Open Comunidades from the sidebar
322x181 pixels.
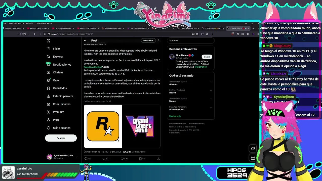59,104
